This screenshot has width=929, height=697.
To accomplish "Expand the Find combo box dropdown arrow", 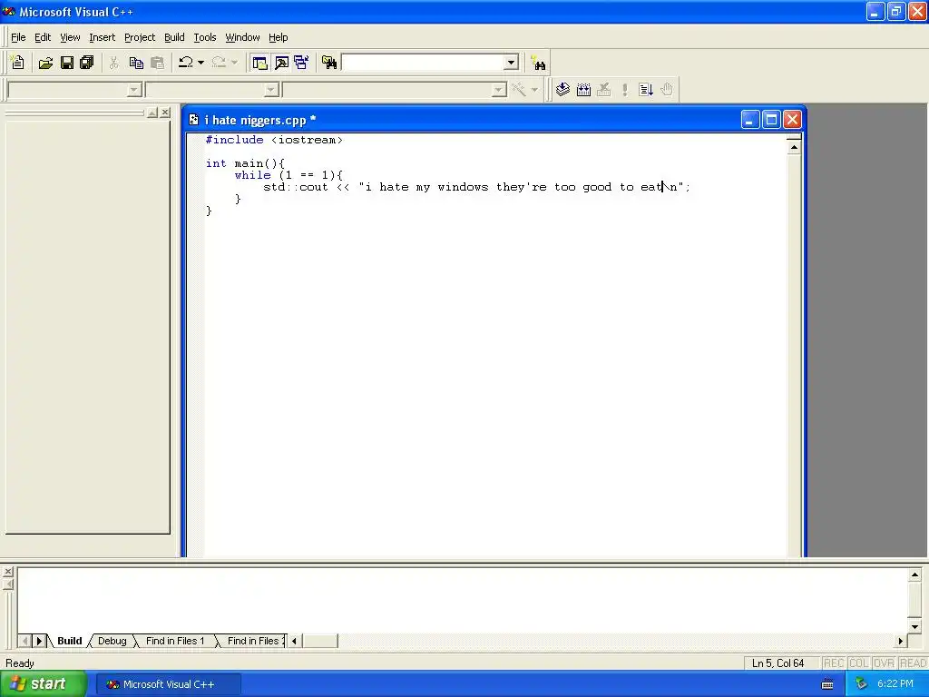I will 511,63.
